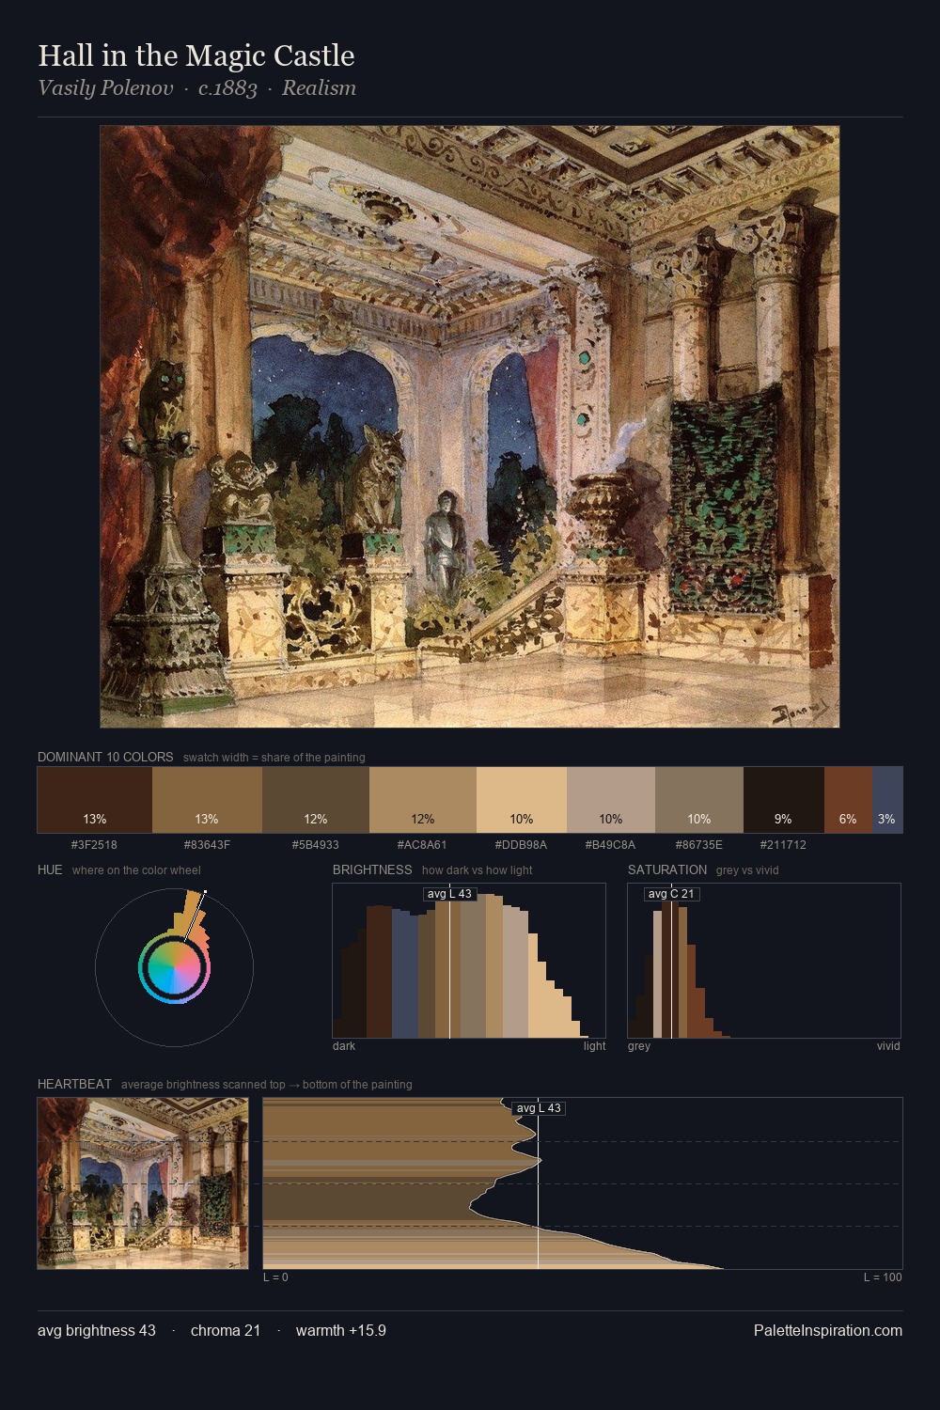Click the 'where on the color wheel' caption
Screen dimensions: 940x1410
(x=136, y=870)
